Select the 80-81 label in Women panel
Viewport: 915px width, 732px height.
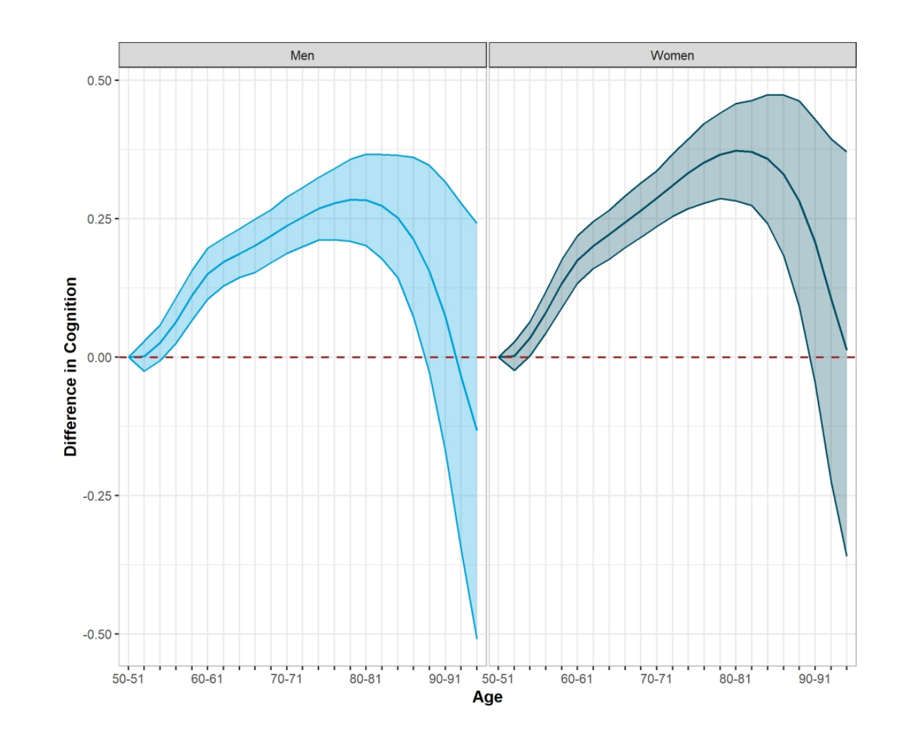point(736,679)
